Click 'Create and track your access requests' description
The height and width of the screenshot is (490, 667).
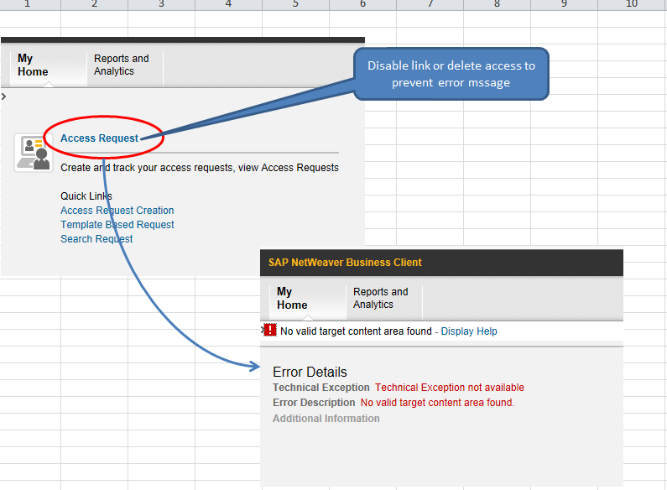coord(200,168)
